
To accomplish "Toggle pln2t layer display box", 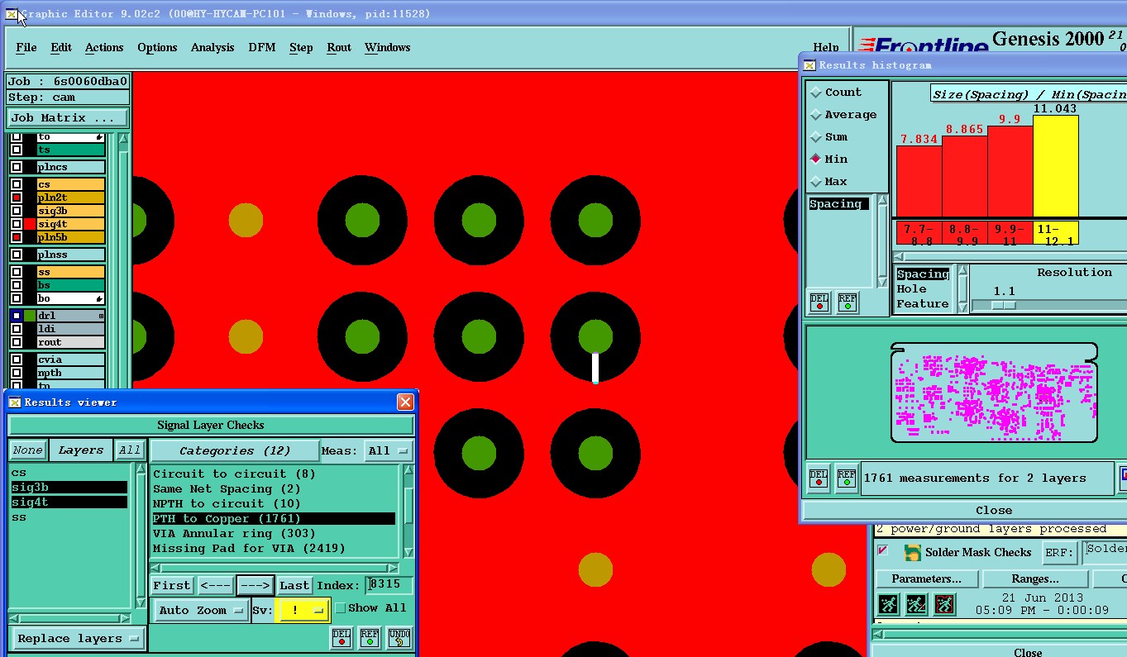I will click(16, 198).
